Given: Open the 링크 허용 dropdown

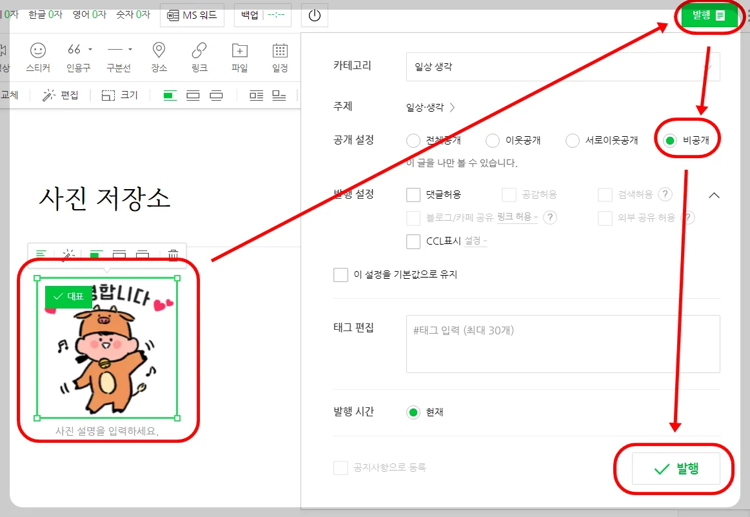Looking at the screenshot, I should (518, 218).
